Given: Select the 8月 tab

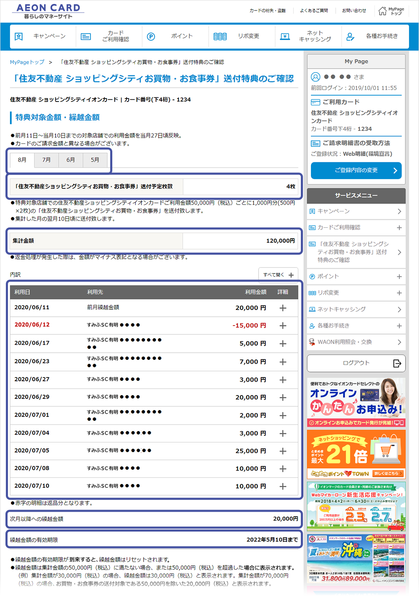Looking at the screenshot, I should (22, 160).
